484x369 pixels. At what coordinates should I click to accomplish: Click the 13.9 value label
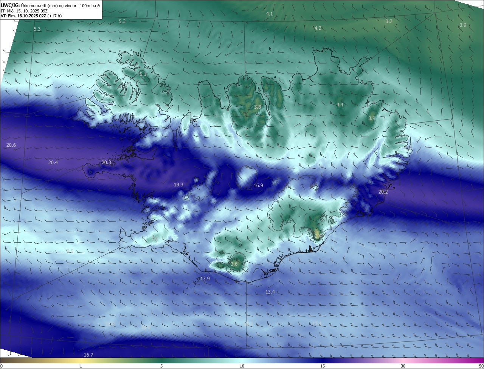(205, 278)
